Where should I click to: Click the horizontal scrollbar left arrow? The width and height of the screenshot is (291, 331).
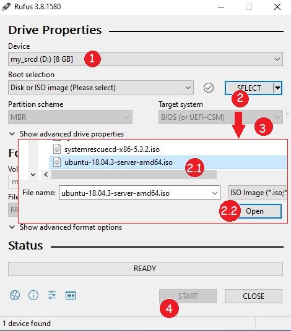[x=46, y=175]
